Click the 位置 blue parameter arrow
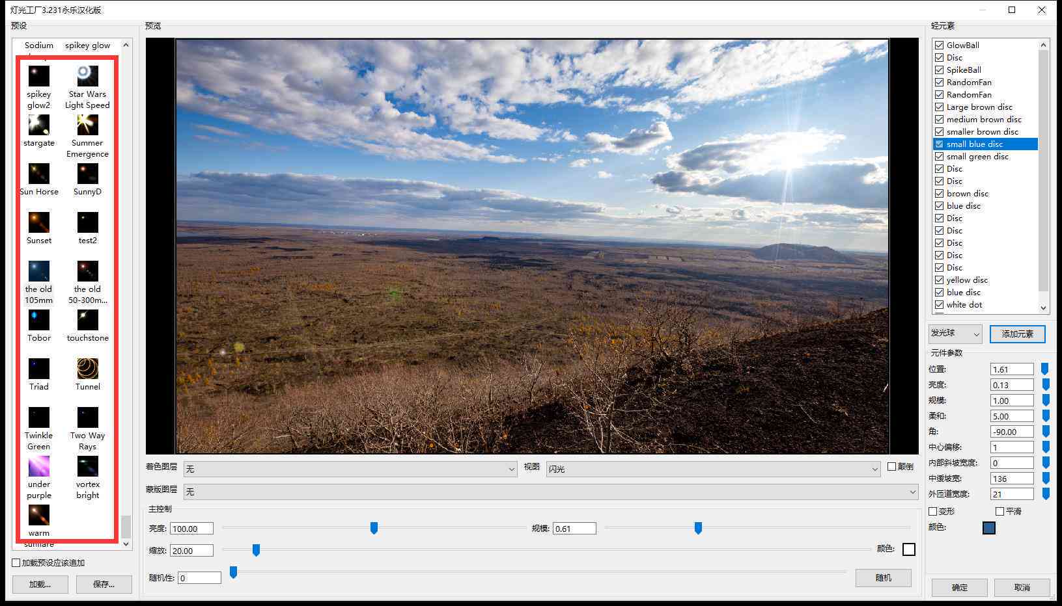The image size is (1062, 606). [1045, 369]
